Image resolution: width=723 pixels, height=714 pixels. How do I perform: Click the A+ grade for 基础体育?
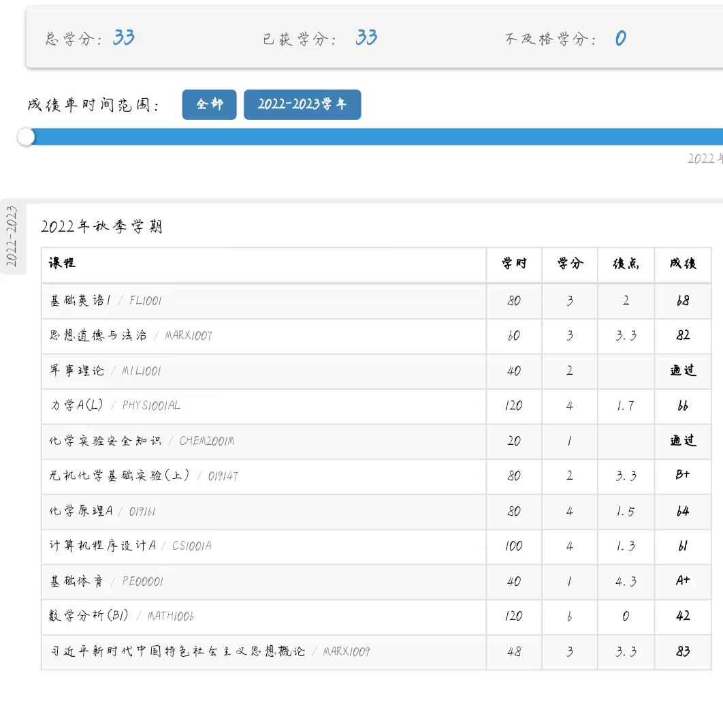point(683,580)
